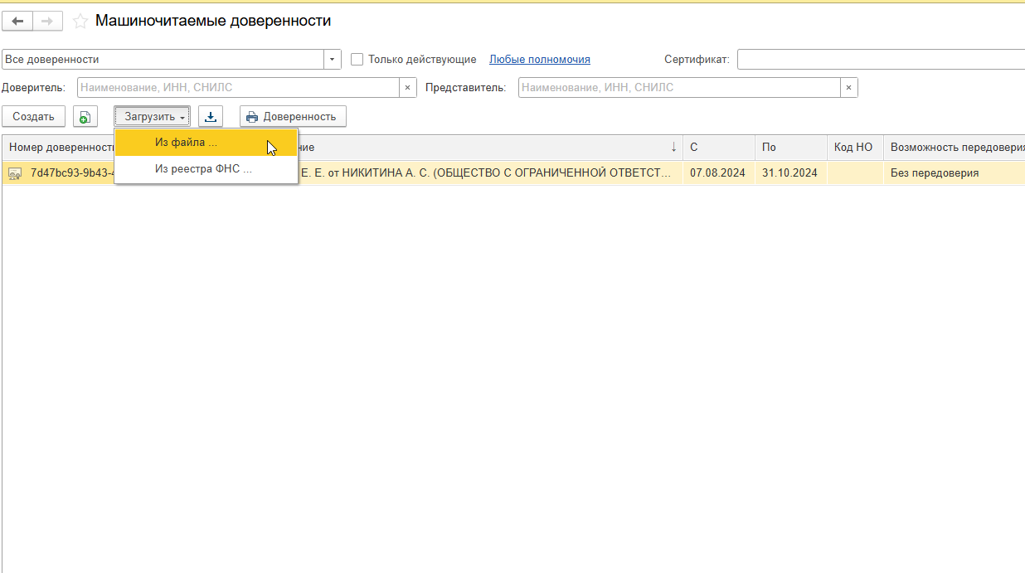Focus the Сертификат input field
Image resolution: width=1025 pixels, height=573 pixels.
[x=879, y=60]
